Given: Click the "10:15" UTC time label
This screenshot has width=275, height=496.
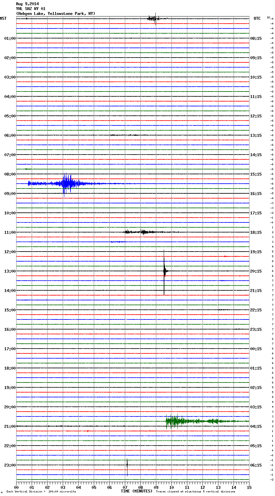Looking at the screenshot, I should pos(256,77).
